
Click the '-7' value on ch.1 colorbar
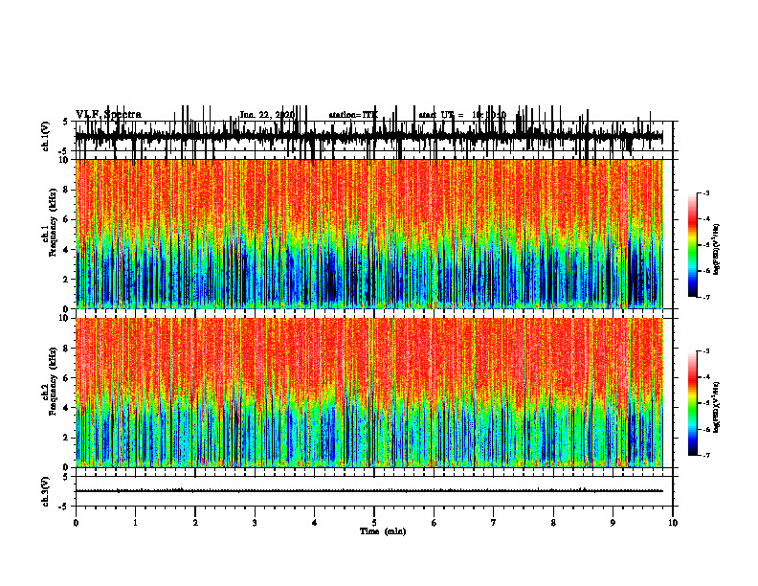[x=705, y=297]
